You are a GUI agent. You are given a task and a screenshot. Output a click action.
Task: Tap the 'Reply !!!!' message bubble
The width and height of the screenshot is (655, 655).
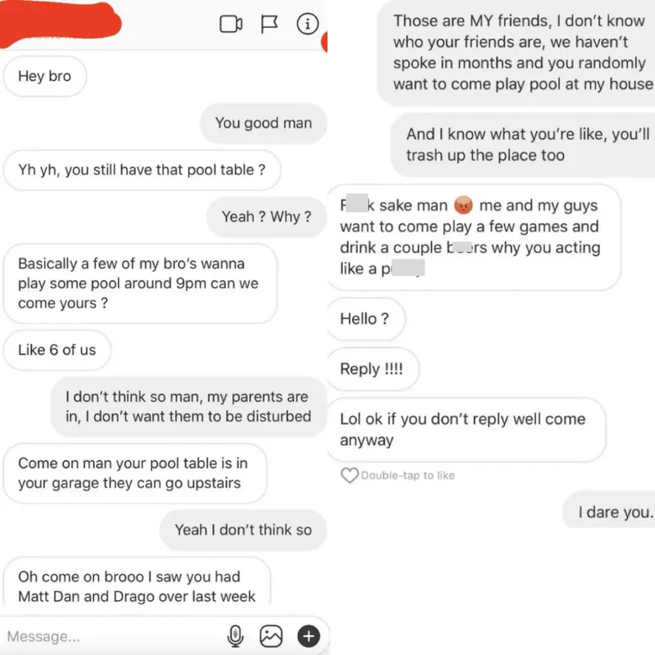(x=372, y=369)
